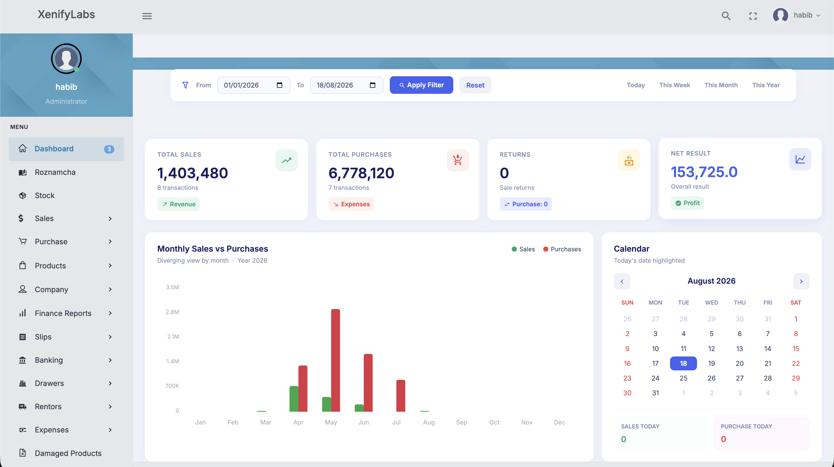Go to next calendar month
The height and width of the screenshot is (467, 834).
801,281
